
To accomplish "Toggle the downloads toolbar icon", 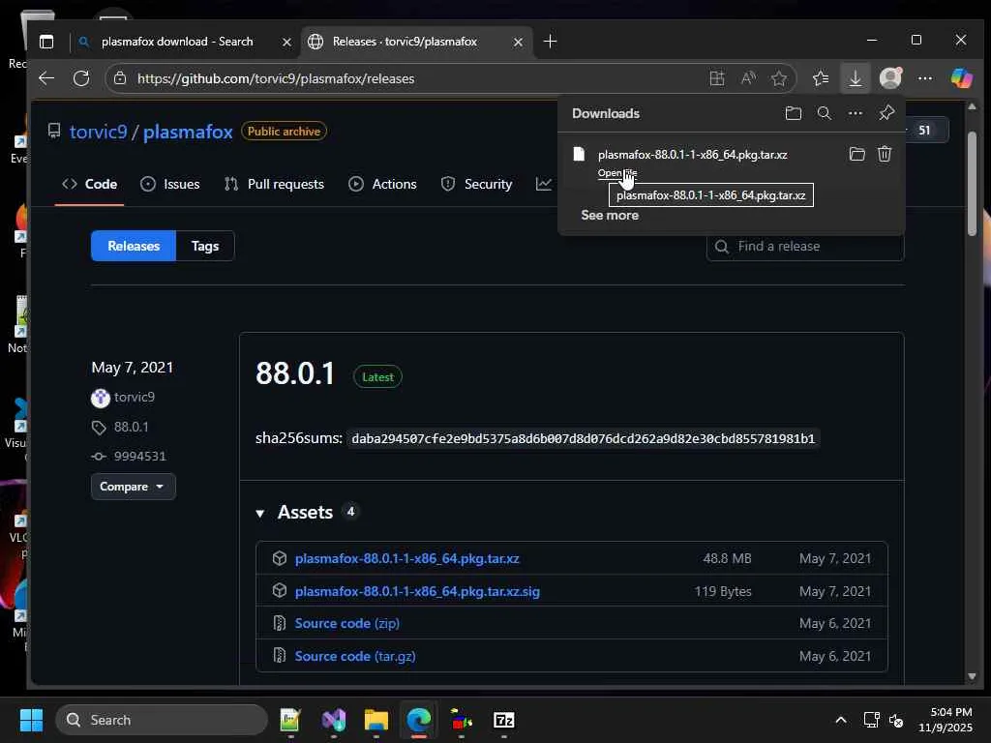I will (856, 78).
